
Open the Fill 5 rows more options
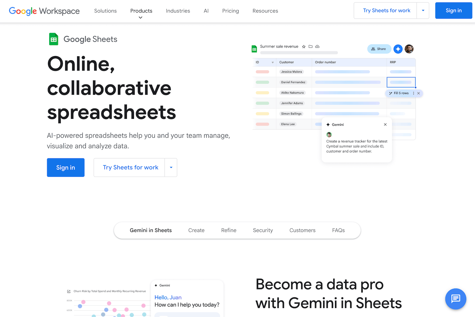click(x=413, y=93)
